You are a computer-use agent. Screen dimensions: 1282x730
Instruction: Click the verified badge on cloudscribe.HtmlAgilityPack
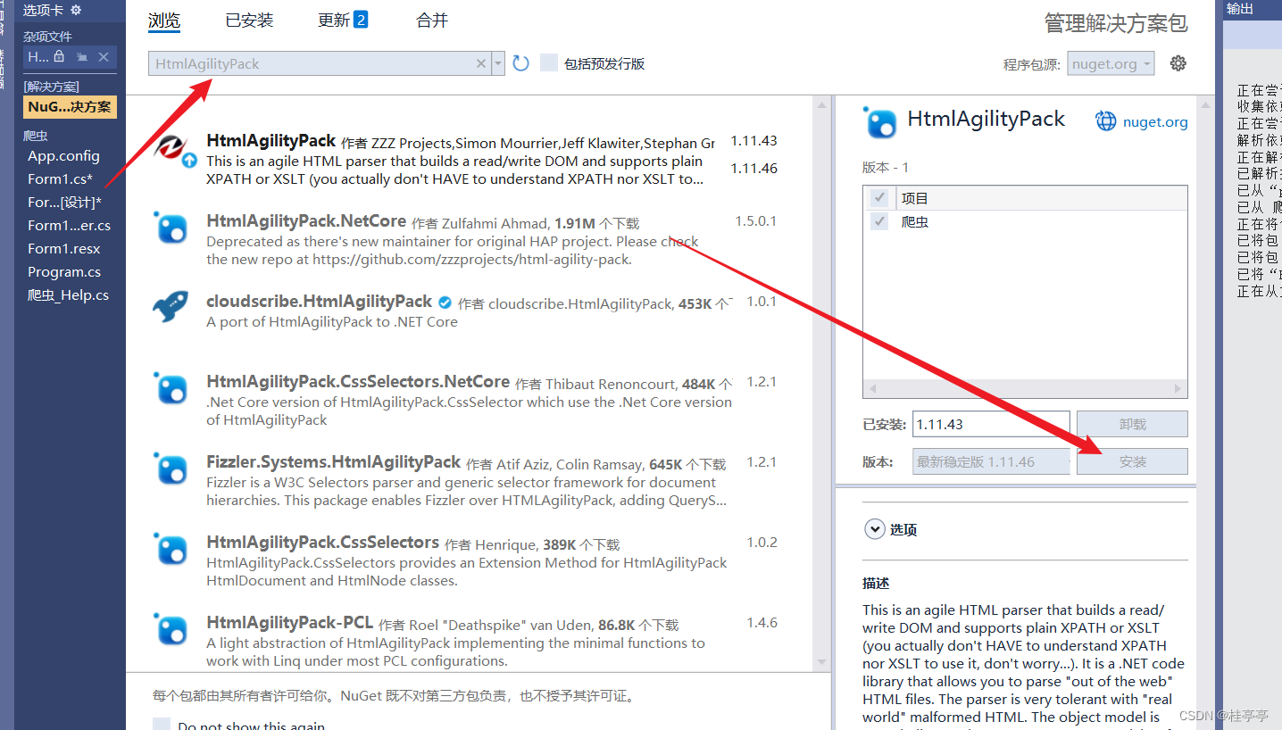pyautogui.click(x=445, y=302)
